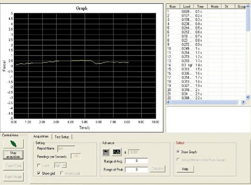This screenshot has width=251, height=185.
Task: Click the Group column header
Action: (x=241, y=6)
